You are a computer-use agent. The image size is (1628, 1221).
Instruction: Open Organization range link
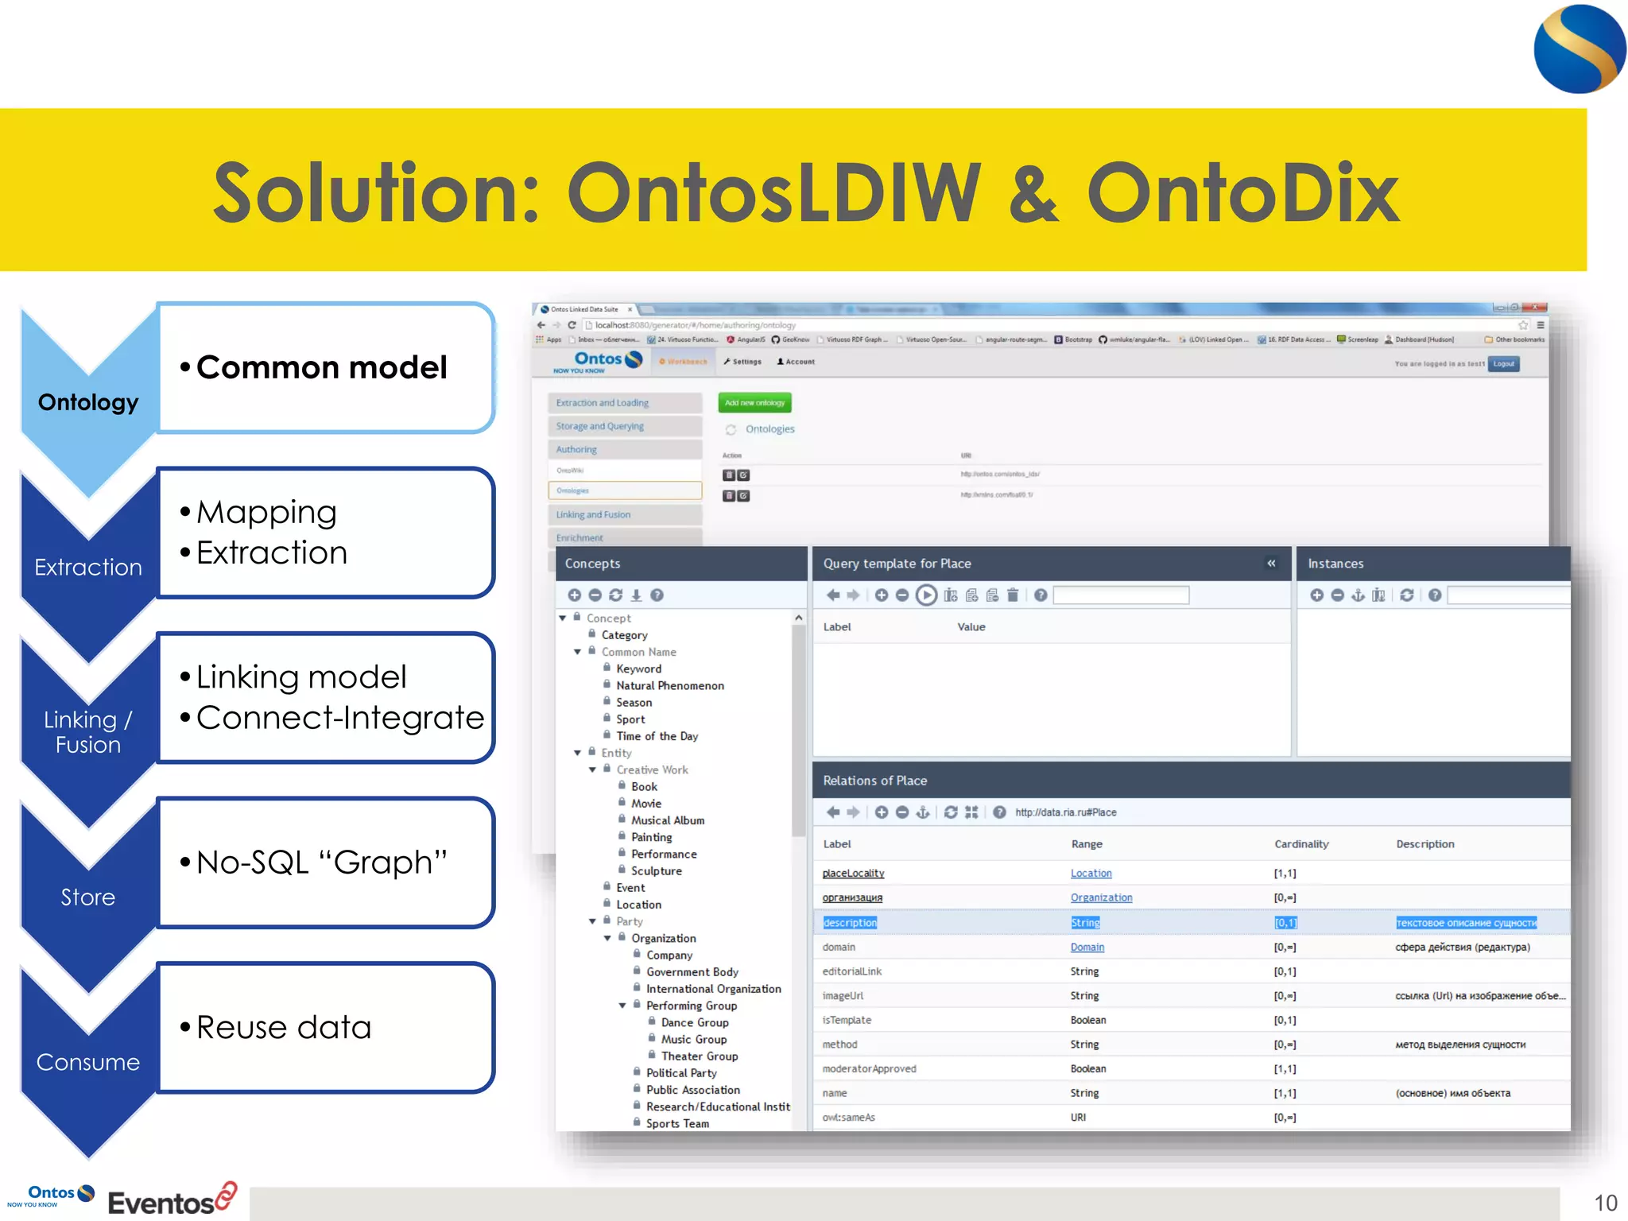[1101, 897]
